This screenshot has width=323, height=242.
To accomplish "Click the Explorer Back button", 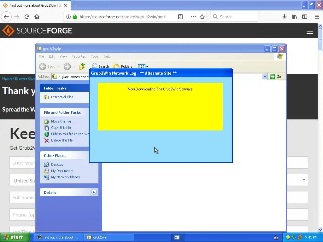I will [47, 66].
